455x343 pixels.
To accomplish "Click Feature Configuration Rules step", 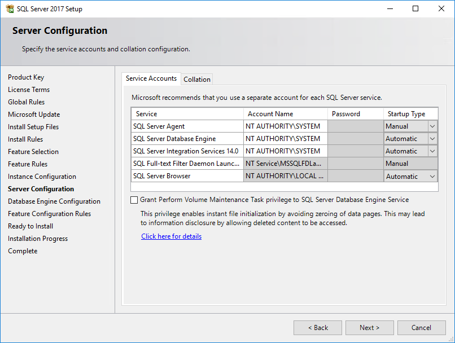I will click(49, 214).
